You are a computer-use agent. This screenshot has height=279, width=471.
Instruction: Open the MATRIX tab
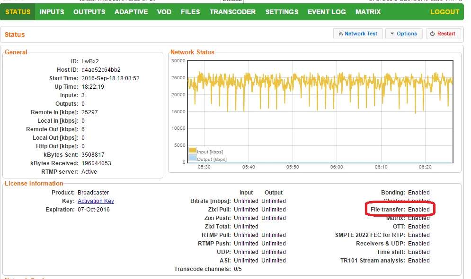(368, 12)
